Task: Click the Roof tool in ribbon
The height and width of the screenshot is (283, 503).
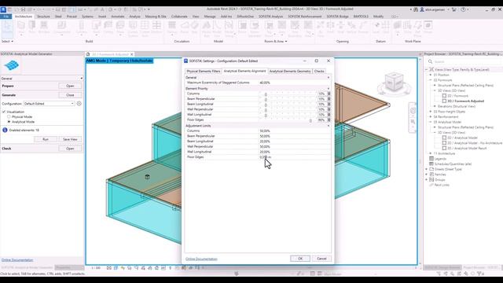Action: [x=96, y=26]
